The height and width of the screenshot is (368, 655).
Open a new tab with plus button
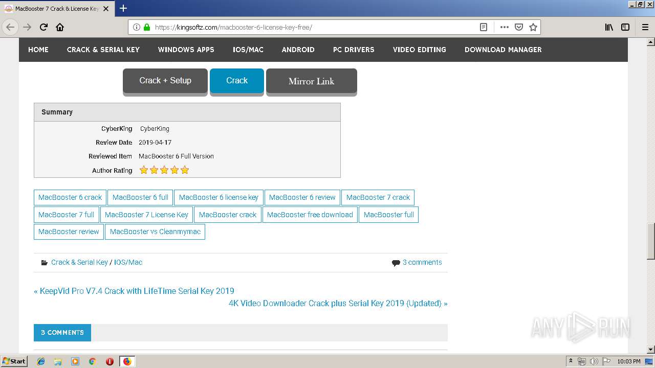[123, 8]
